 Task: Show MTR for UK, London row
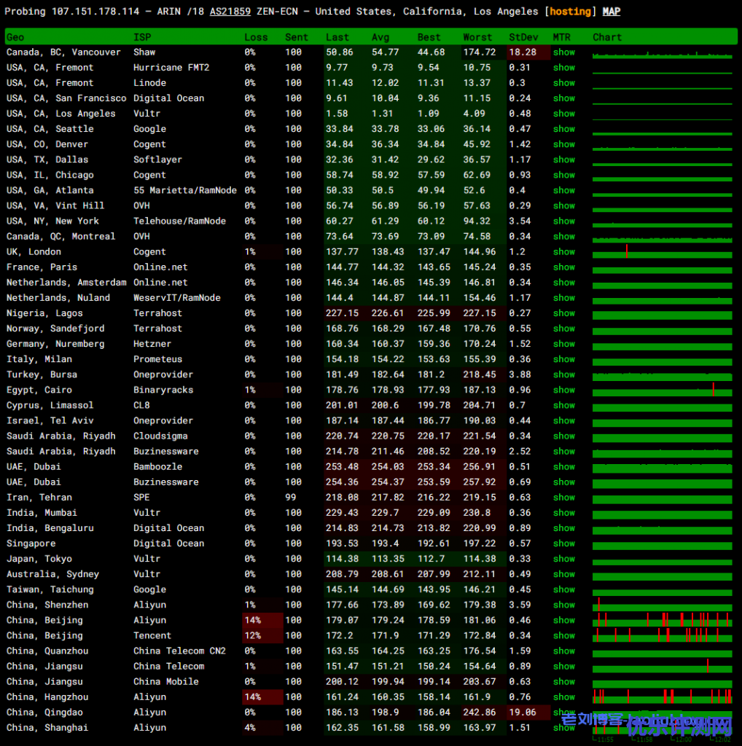563,252
